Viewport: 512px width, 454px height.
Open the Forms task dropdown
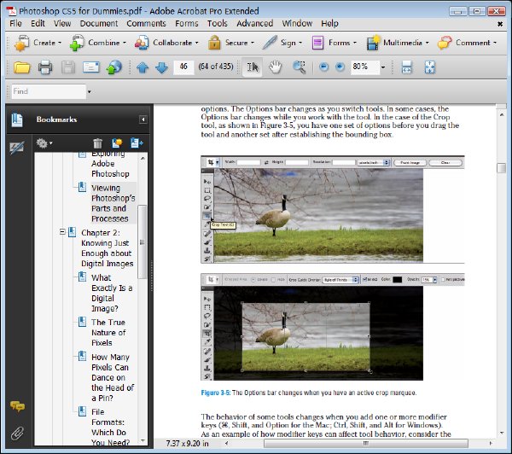[x=334, y=43]
